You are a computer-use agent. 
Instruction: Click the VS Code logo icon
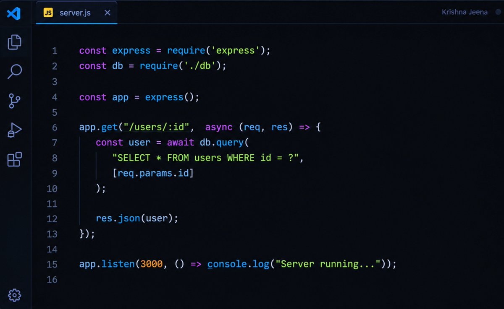tap(14, 13)
